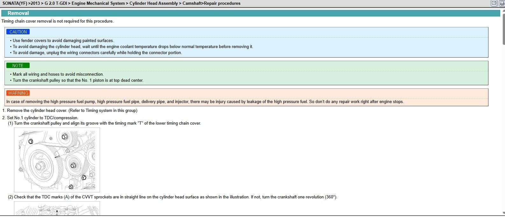Click the email envelope icon
Screen dimensions: 505x221
coord(494,3)
